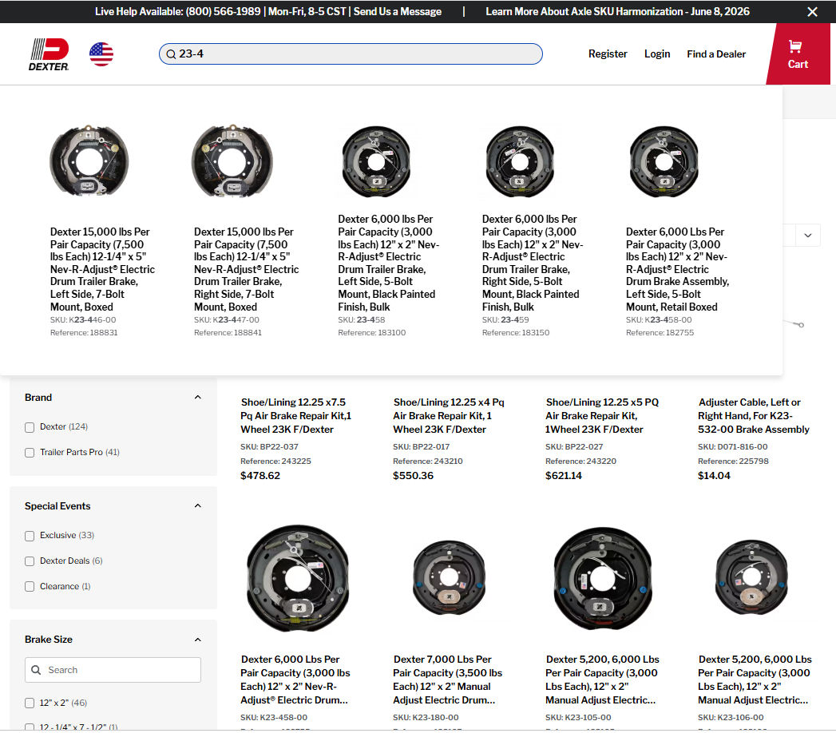The image size is (836, 733).
Task: Check the 12" x 2" brake size
Action: [30, 703]
